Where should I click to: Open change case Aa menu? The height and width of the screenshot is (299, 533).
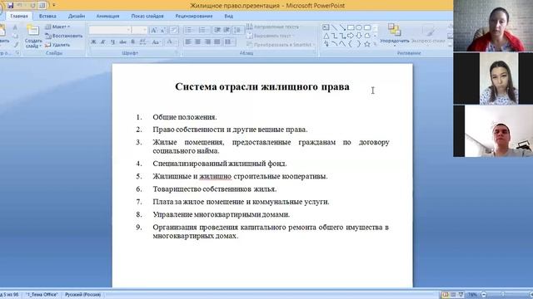156,42
